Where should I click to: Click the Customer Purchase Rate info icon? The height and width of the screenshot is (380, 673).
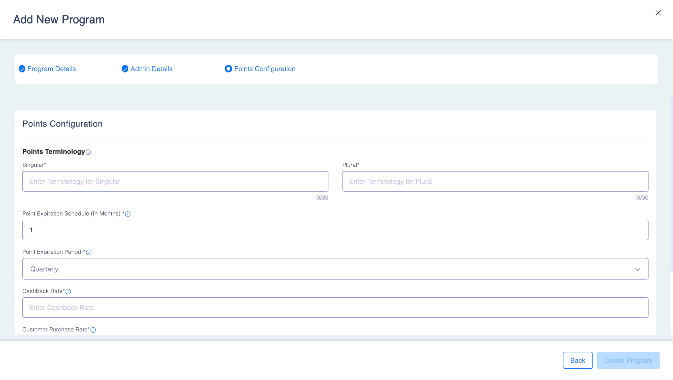(93, 330)
